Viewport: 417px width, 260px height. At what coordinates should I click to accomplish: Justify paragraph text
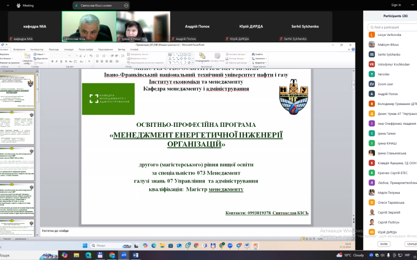point(111,61)
